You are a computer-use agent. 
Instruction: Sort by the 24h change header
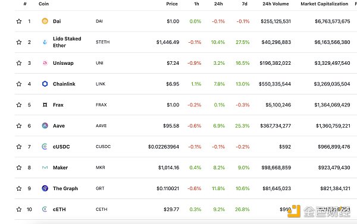pyautogui.click(x=218, y=4)
